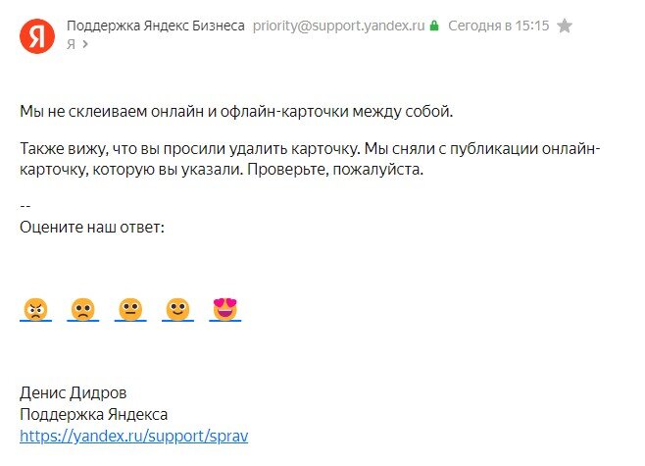
Task: Click the Оцените наш ответ text
Action: (92, 228)
